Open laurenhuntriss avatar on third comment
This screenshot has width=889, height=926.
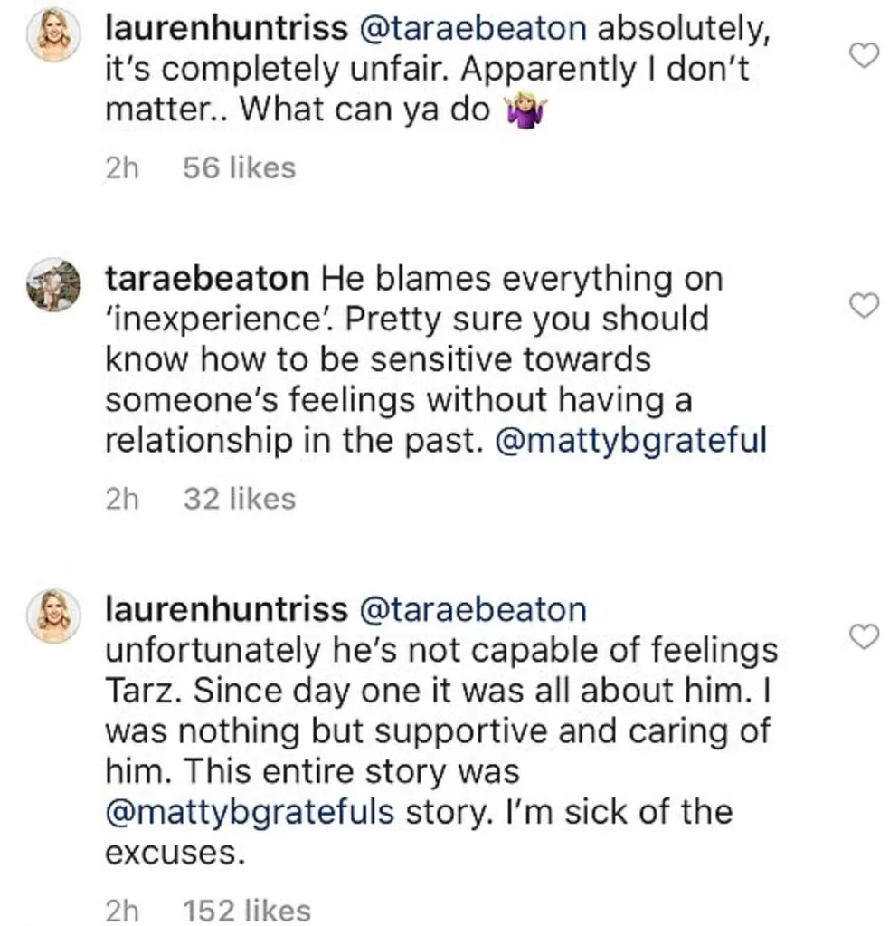pyautogui.click(x=53, y=616)
